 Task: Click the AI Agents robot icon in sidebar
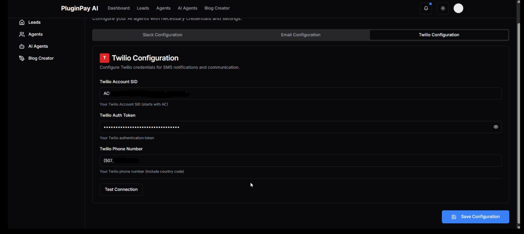(22, 46)
